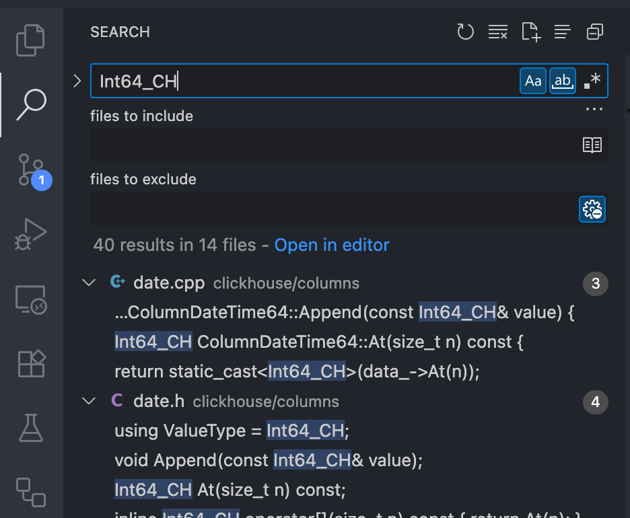This screenshot has width=630, height=518.
Task: Open the bottom activity bar view icon
Action: [x=31, y=492]
